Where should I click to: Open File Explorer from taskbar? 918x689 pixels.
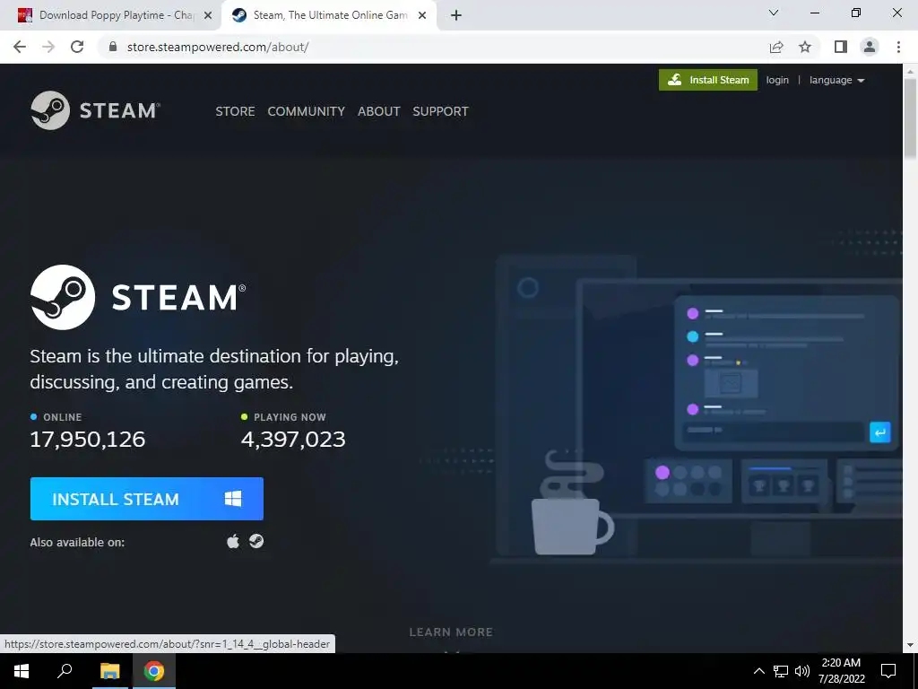click(x=109, y=671)
